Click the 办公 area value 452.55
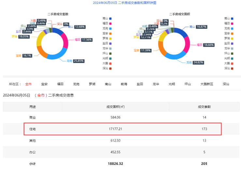The height and width of the screenshot is (171, 241). pyautogui.click(x=115, y=152)
